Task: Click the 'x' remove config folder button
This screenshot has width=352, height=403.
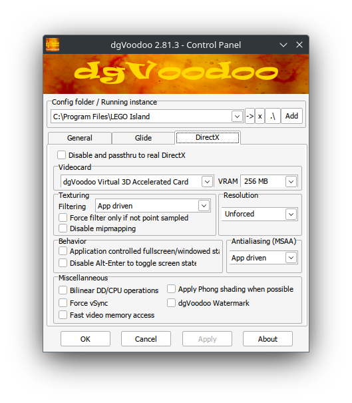Action: click(260, 116)
